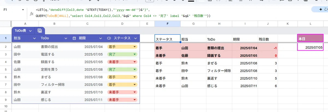This screenshot has width=328, height=112.
Task: Select column K header
Action: click(288, 24)
